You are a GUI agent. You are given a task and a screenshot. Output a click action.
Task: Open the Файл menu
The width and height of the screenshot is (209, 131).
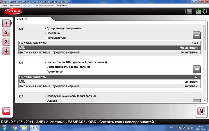click(x=5, y=6)
